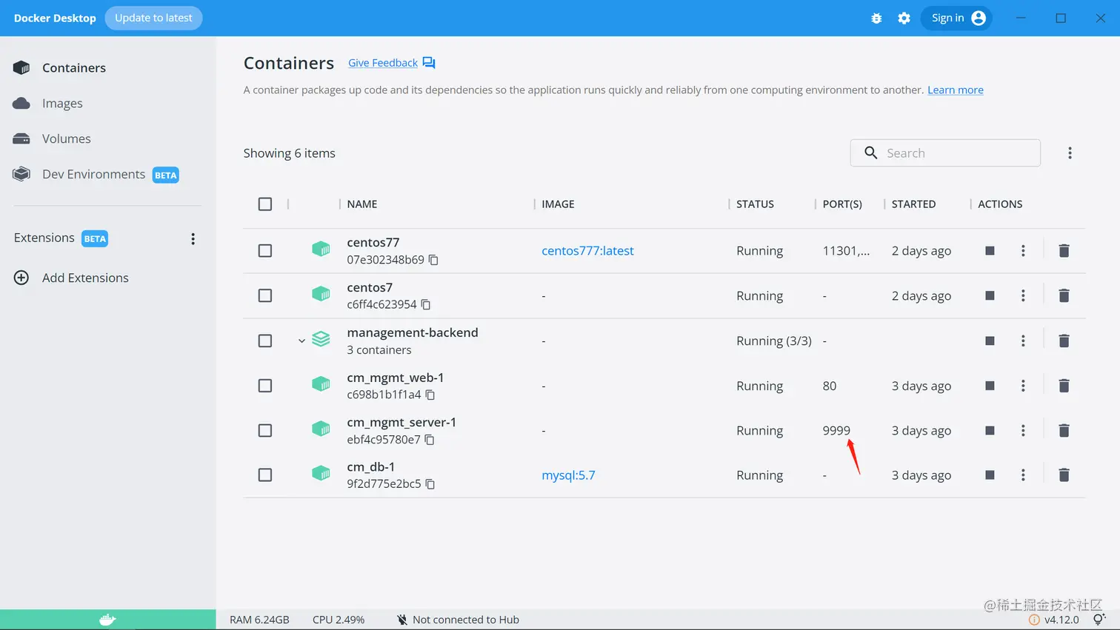This screenshot has height=630, width=1120.
Task: Delete the centos77 container
Action: coord(1064,251)
